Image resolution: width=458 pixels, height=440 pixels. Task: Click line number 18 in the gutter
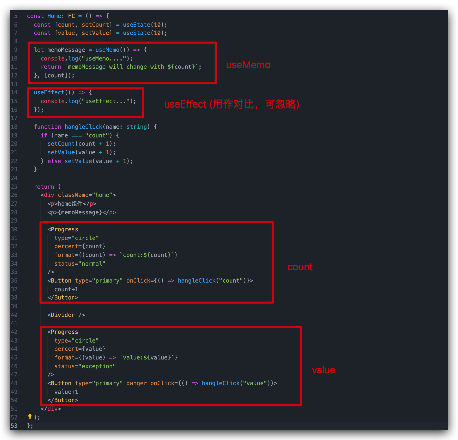pyautogui.click(x=14, y=127)
